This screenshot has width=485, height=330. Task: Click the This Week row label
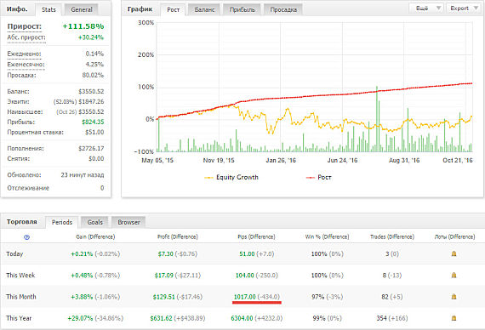tap(20, 276)
